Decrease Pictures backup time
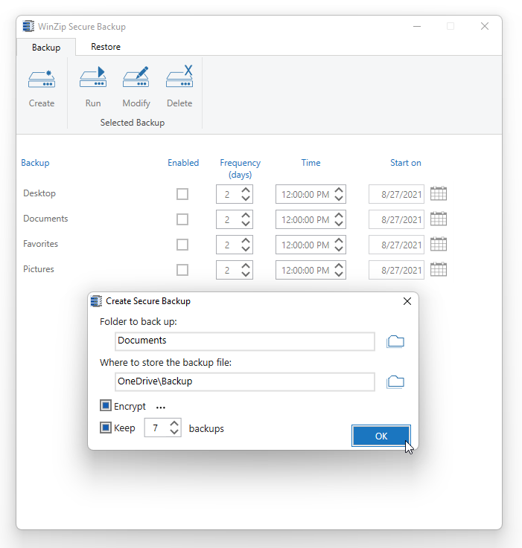The height and width of the screenshot is (548, 522). (339, 274)
